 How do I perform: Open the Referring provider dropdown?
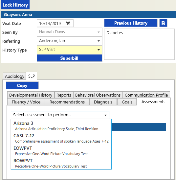click(x=70, y=41)
